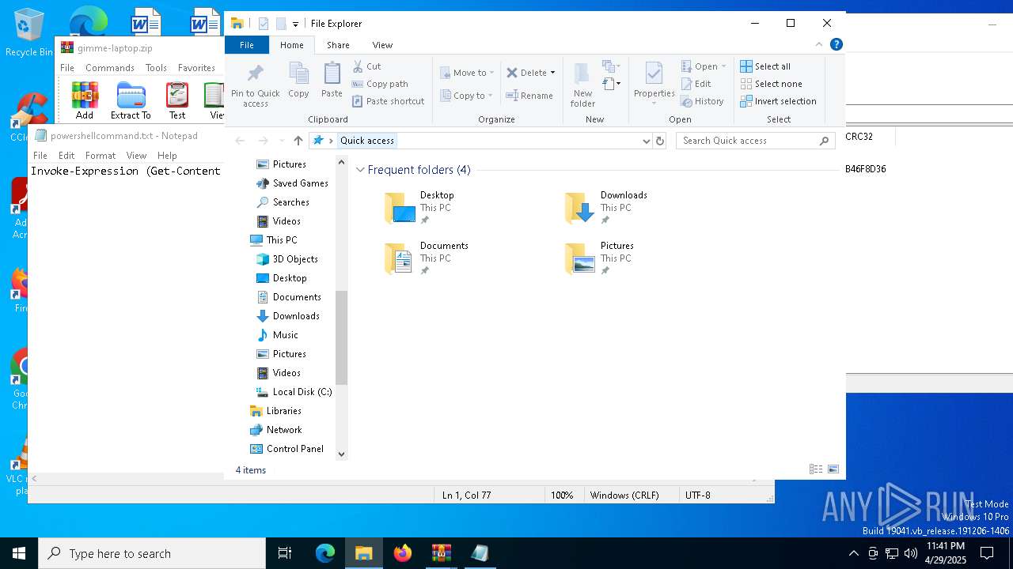The image size is (1013, 569).
Task: Open recent locations dropdown arrow
Action: click(x=281, y=141)
